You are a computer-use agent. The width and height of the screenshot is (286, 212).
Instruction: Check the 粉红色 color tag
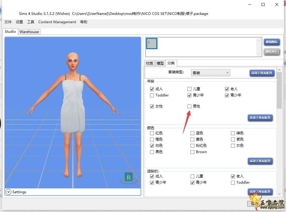pyautogui.click(x=192, y=146)
